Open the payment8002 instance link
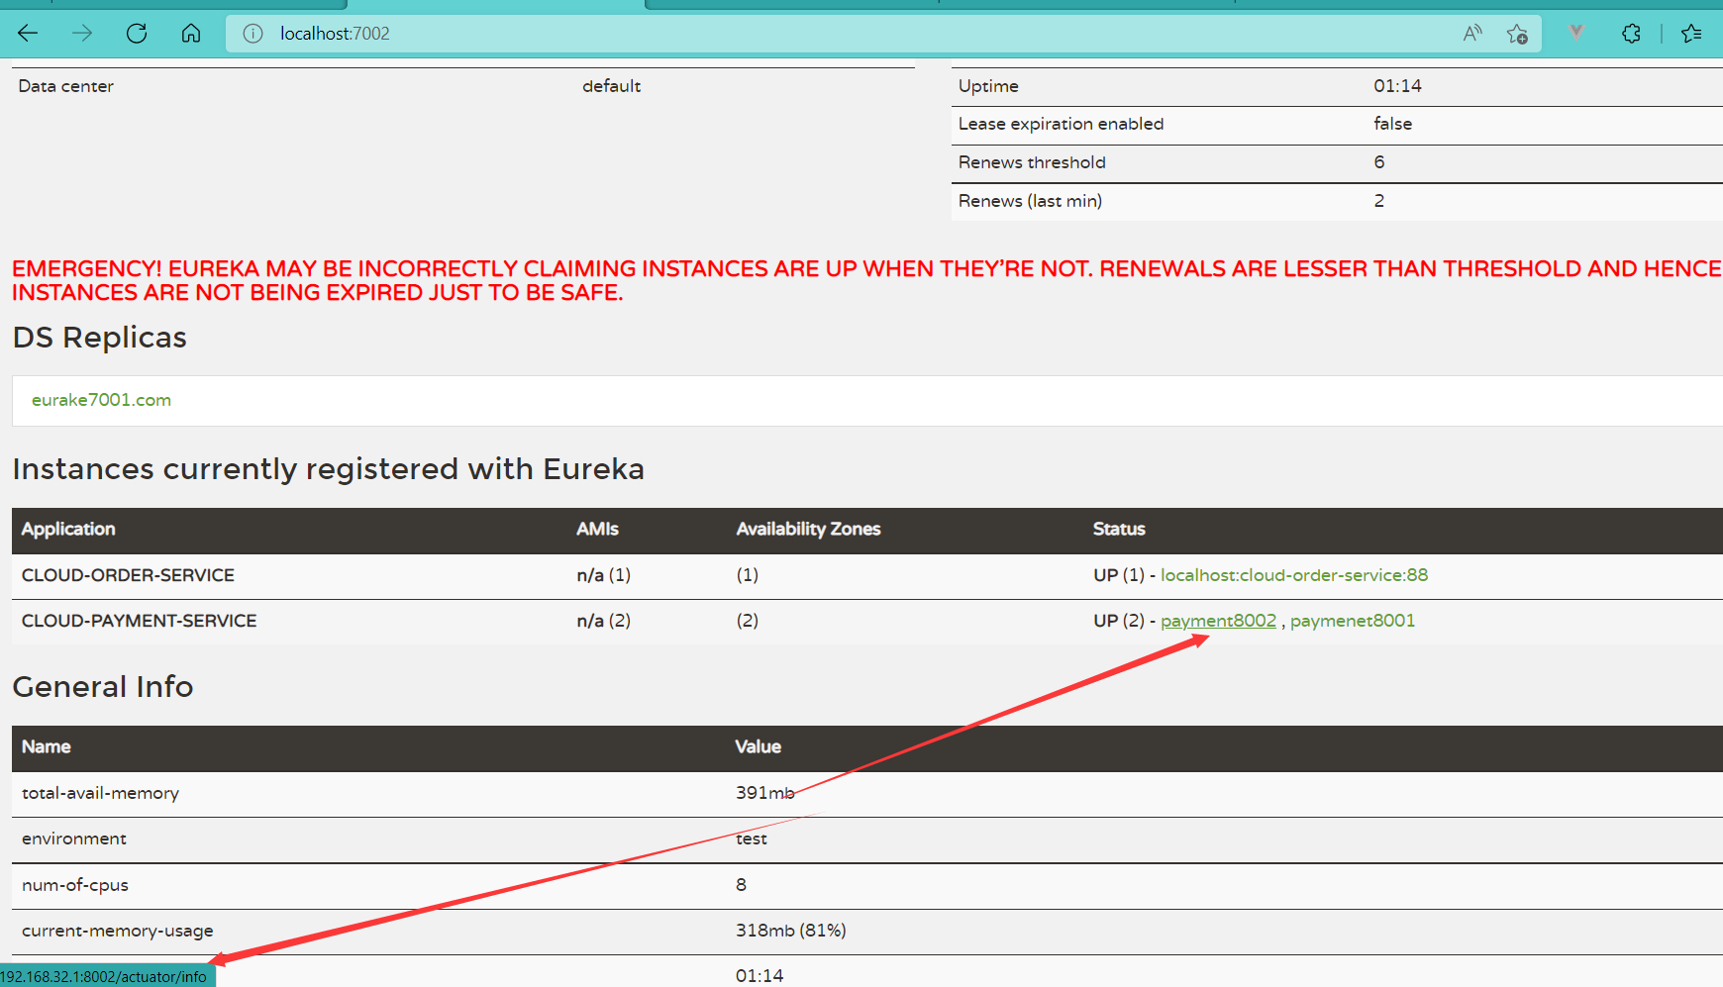 [x=1218, y=621]
